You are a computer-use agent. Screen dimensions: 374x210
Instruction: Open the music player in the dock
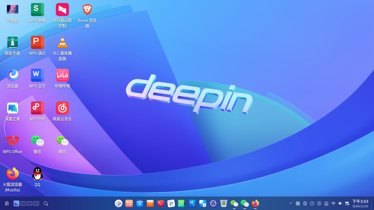coord(182,203)
